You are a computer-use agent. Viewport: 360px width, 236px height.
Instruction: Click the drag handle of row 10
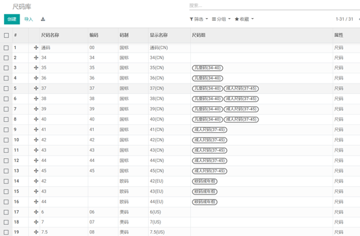click(36, 140)
